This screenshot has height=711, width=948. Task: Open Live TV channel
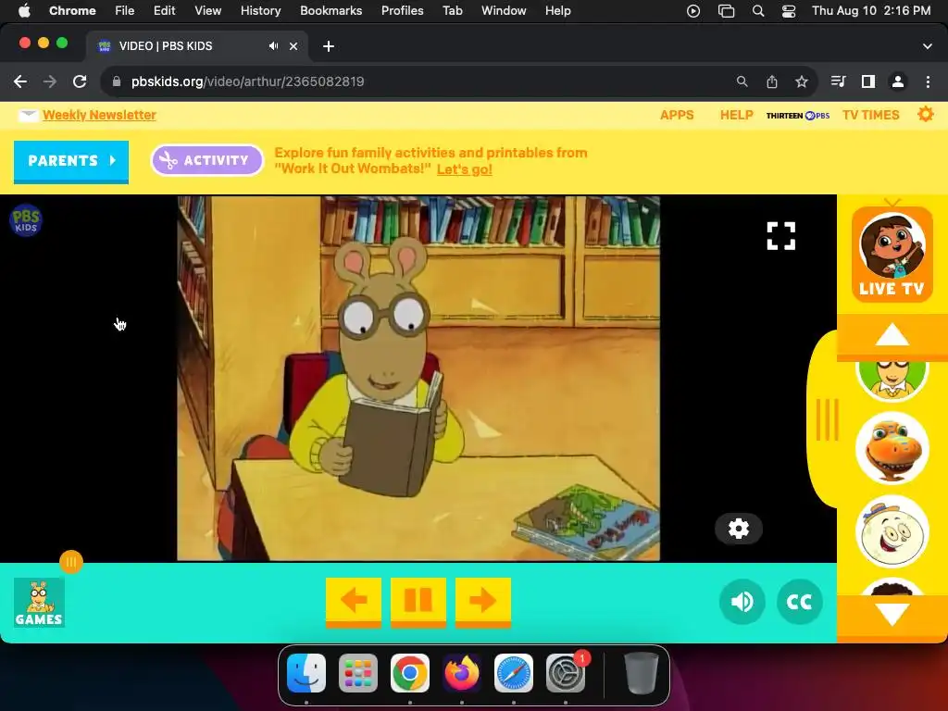tap(892, 254)
